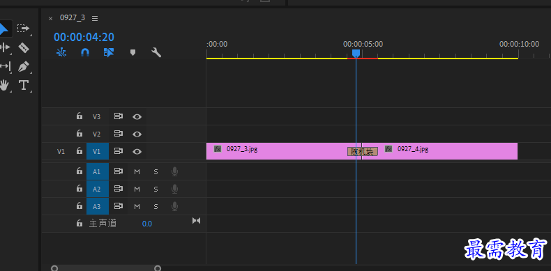Click right handle of zoom scrollbar
The image size is (551, 271).
[x=158, y=268]
